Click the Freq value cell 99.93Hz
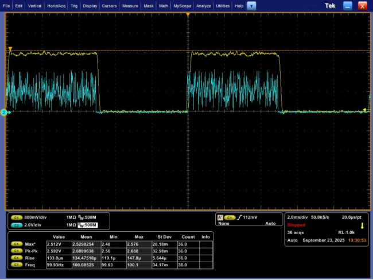This screenshot has width=373, height=280. point(59,265)
